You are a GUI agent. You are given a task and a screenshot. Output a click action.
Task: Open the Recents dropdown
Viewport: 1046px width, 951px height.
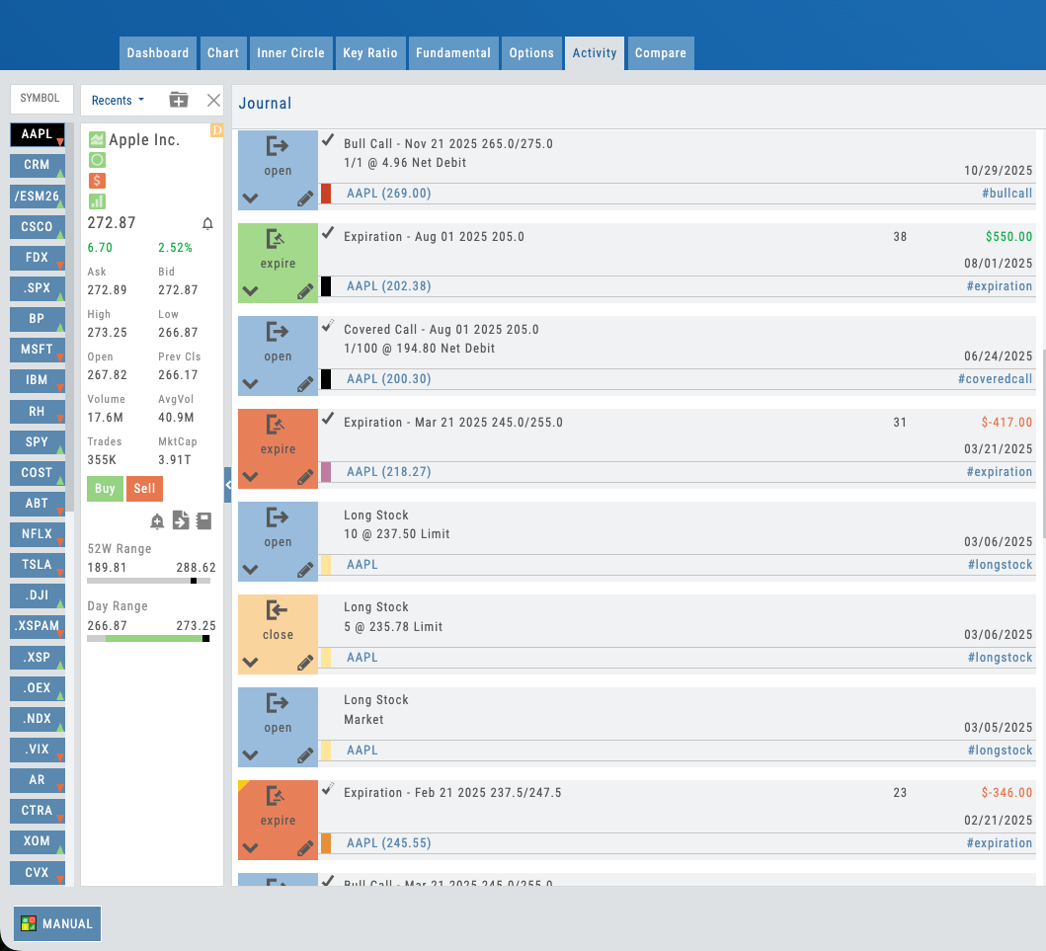click(x=118, y=100)
